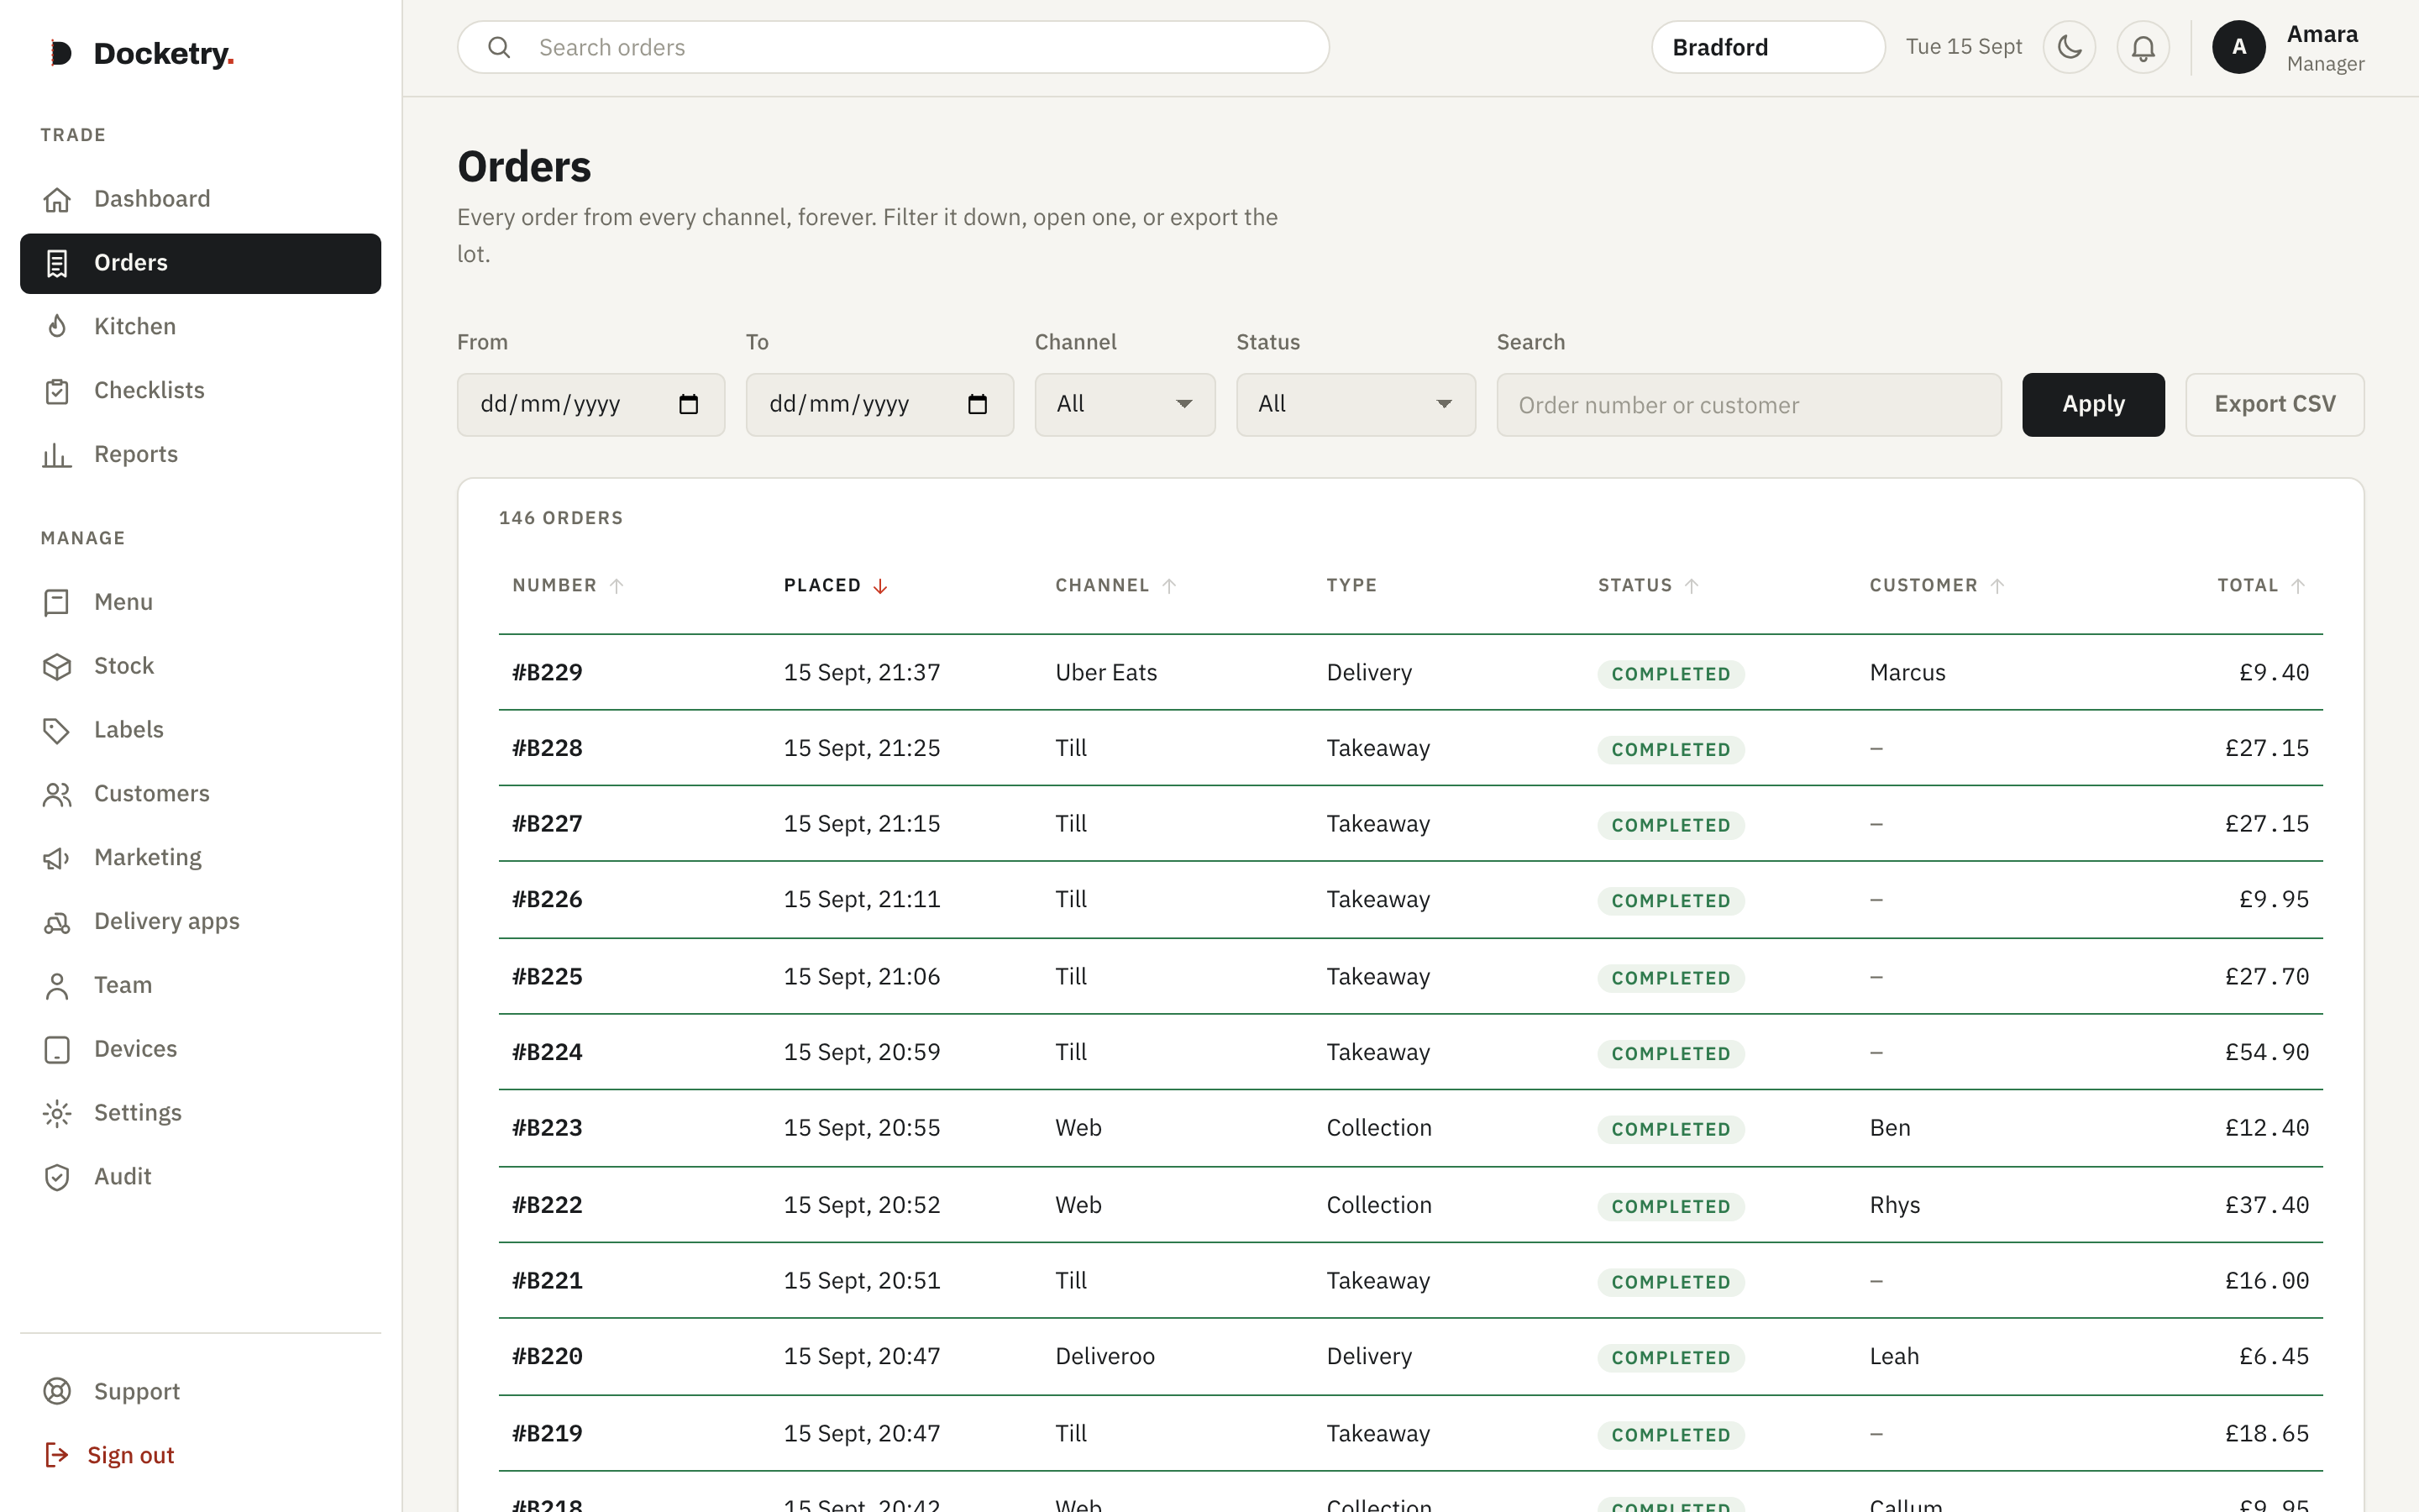
Task: Sort by Status column header
Action: click(x=1648, y=585)
